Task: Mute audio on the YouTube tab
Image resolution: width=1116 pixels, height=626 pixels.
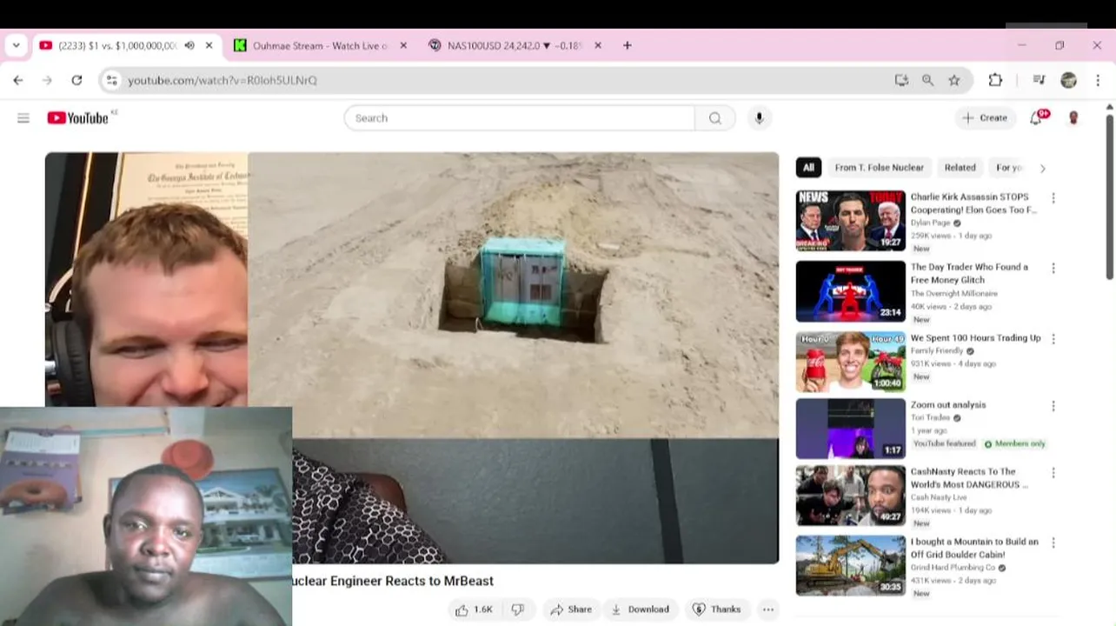Action: (x=189, y=45)
